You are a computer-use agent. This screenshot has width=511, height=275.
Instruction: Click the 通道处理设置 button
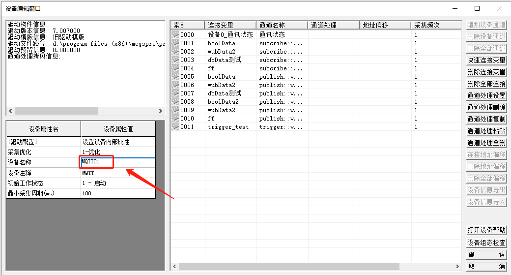tap(486, 95)
